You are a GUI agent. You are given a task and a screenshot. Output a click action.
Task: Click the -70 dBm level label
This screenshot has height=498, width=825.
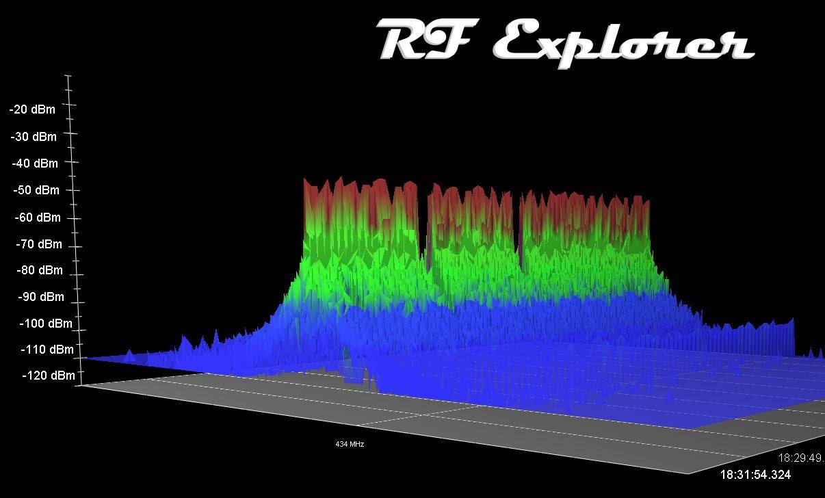tap(39, 244)
